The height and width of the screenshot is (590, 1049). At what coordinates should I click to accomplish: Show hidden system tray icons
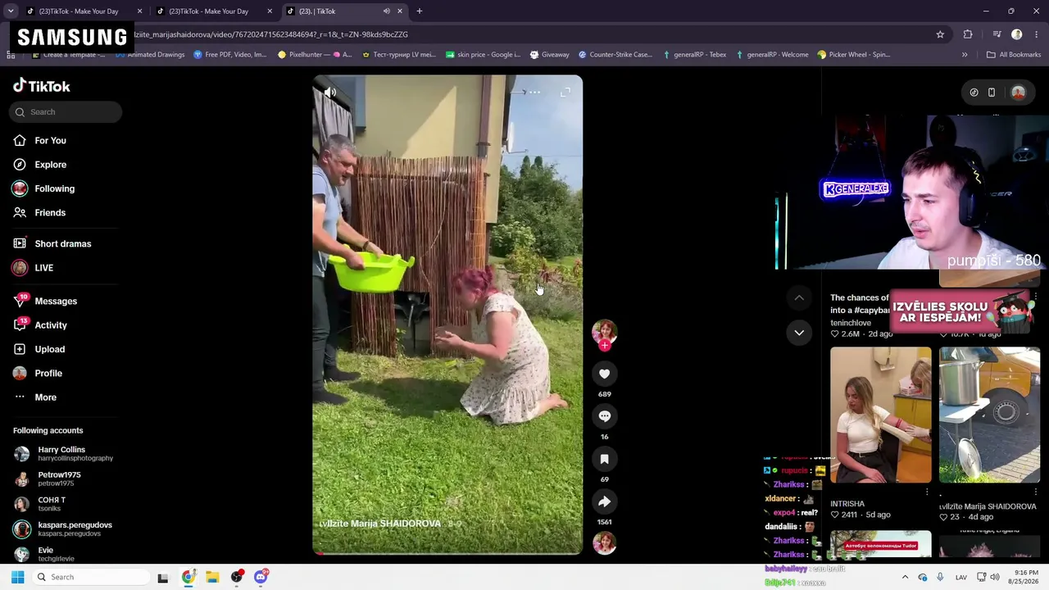pyautogui.click(x=905, y=577)
